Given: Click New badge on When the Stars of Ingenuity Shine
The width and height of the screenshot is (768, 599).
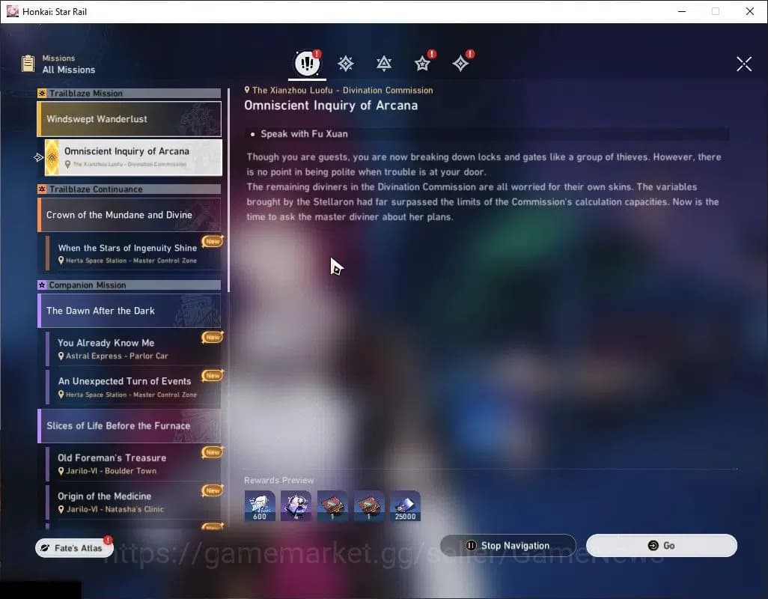Looking at the screenshot, I should (213, 240).
